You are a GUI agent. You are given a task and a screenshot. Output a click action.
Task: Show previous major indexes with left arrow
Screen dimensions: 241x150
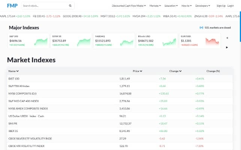coord(227,38)
